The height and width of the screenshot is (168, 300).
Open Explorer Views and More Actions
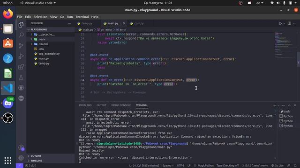(x=70, y=23)
